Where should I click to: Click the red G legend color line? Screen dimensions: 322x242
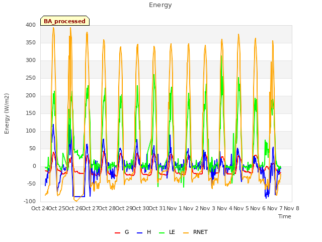[x=117, y=233]
